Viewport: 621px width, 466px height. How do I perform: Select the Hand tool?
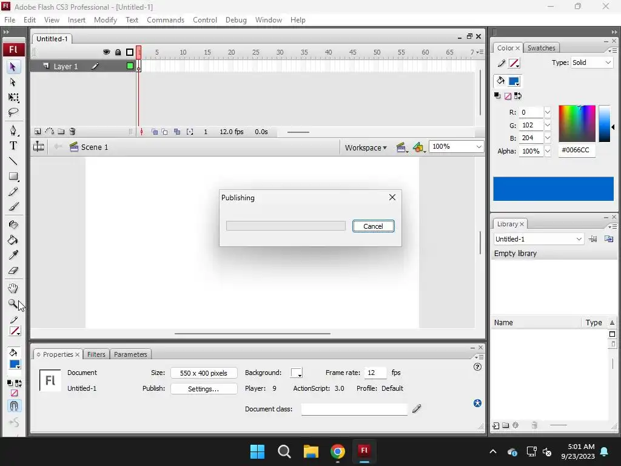pyautogui.click(x=13, y=288)
